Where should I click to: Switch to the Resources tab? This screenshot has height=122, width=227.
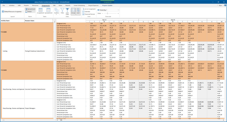pyautogui.click(x=35, y=6)
